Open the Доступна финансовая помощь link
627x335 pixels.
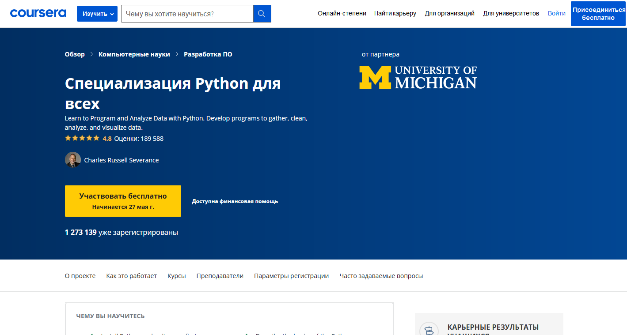point(235,201)
